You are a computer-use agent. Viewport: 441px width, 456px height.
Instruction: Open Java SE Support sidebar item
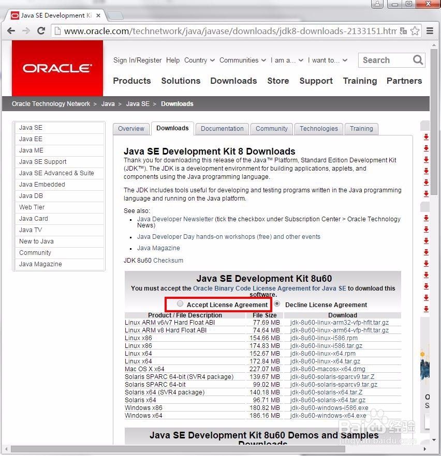(x=60, y=162)
